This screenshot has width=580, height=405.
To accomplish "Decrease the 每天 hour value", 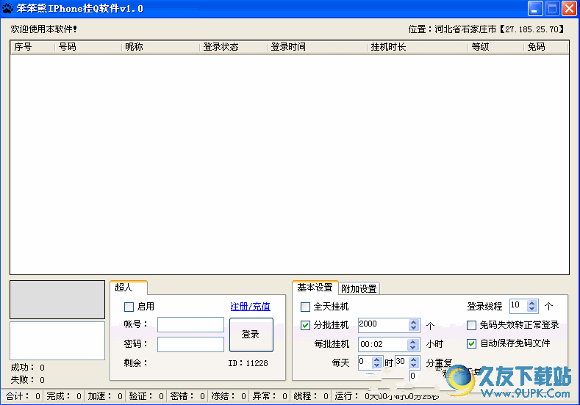I will (376, 365).
